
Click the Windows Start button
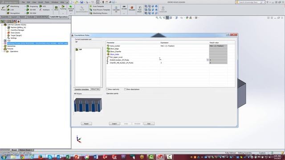[x=4, y=157]
